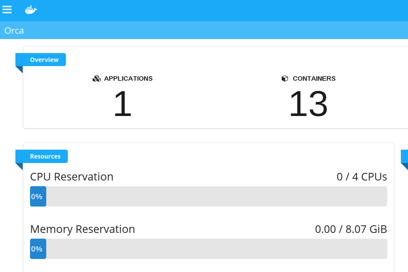The height and width of the screenshot is (272, 408).
Task: Click the 0.00 / 8.07 GiB value
Action: pyautogui.click(x=351, y=229)
